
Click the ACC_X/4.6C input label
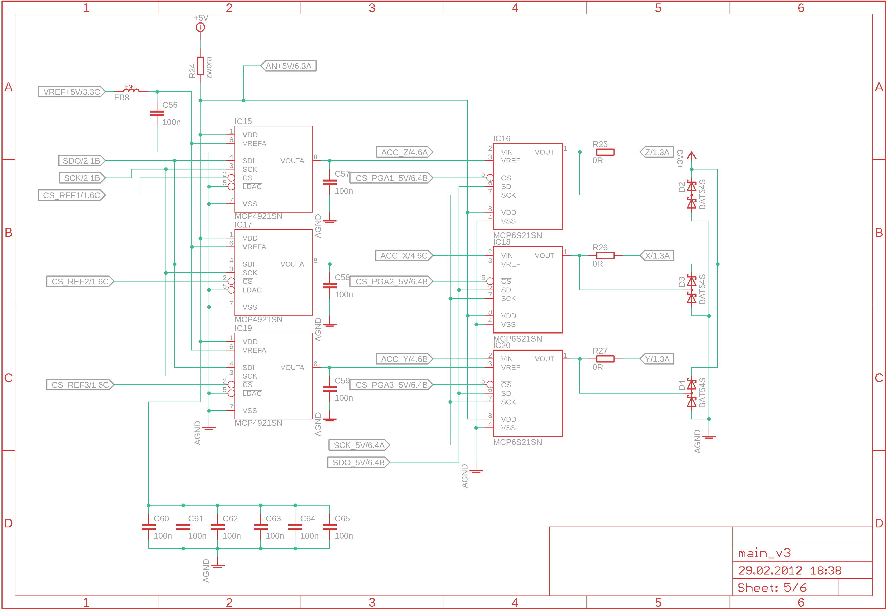coord(403,256)
